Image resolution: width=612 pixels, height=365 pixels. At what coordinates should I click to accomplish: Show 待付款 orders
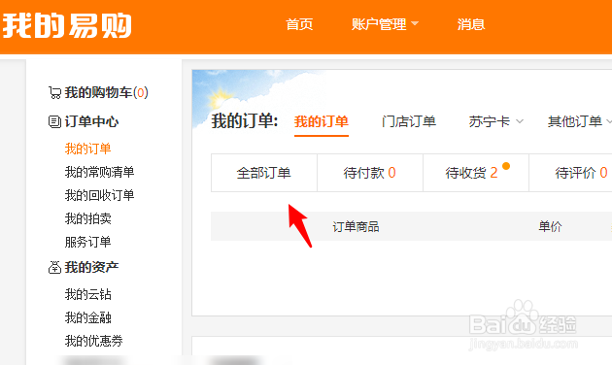[x=369, y=173]
